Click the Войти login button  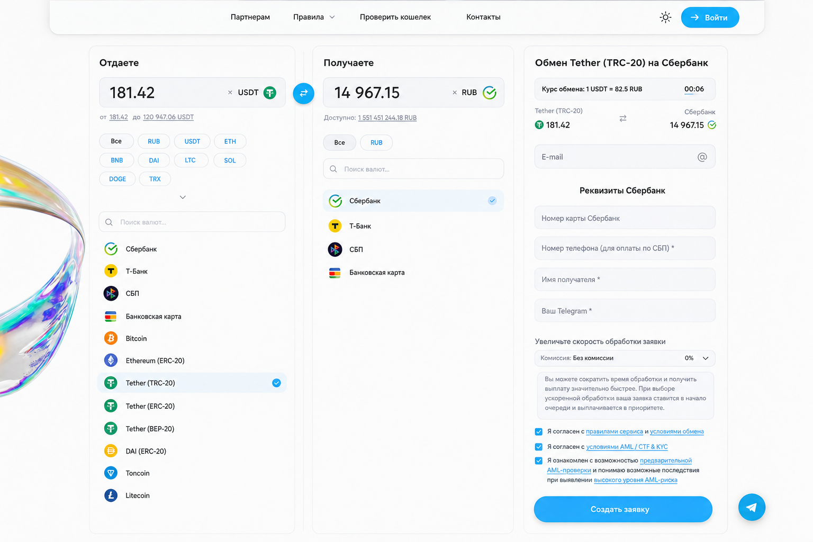710,17
